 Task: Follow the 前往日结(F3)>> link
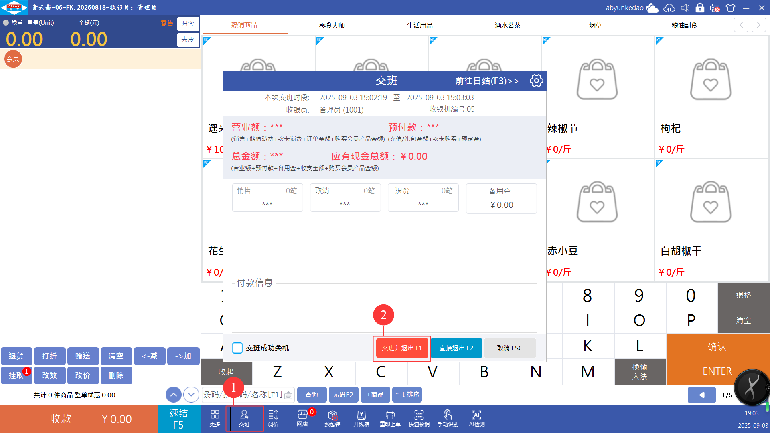point(487,81)
